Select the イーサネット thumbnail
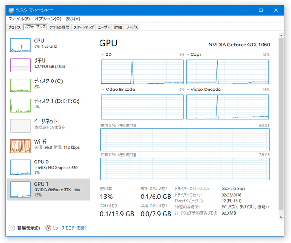This screenshot has width=291, height=243. [20, 126]
